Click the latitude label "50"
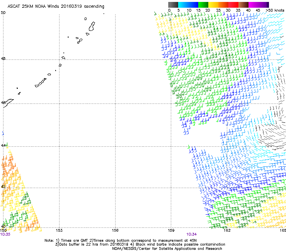Screen dimensions: 286x251 click(x=3, y=13)
